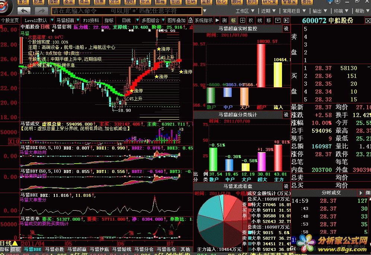
Task: Select the 移 move tool icon
Action: (269, 21)
